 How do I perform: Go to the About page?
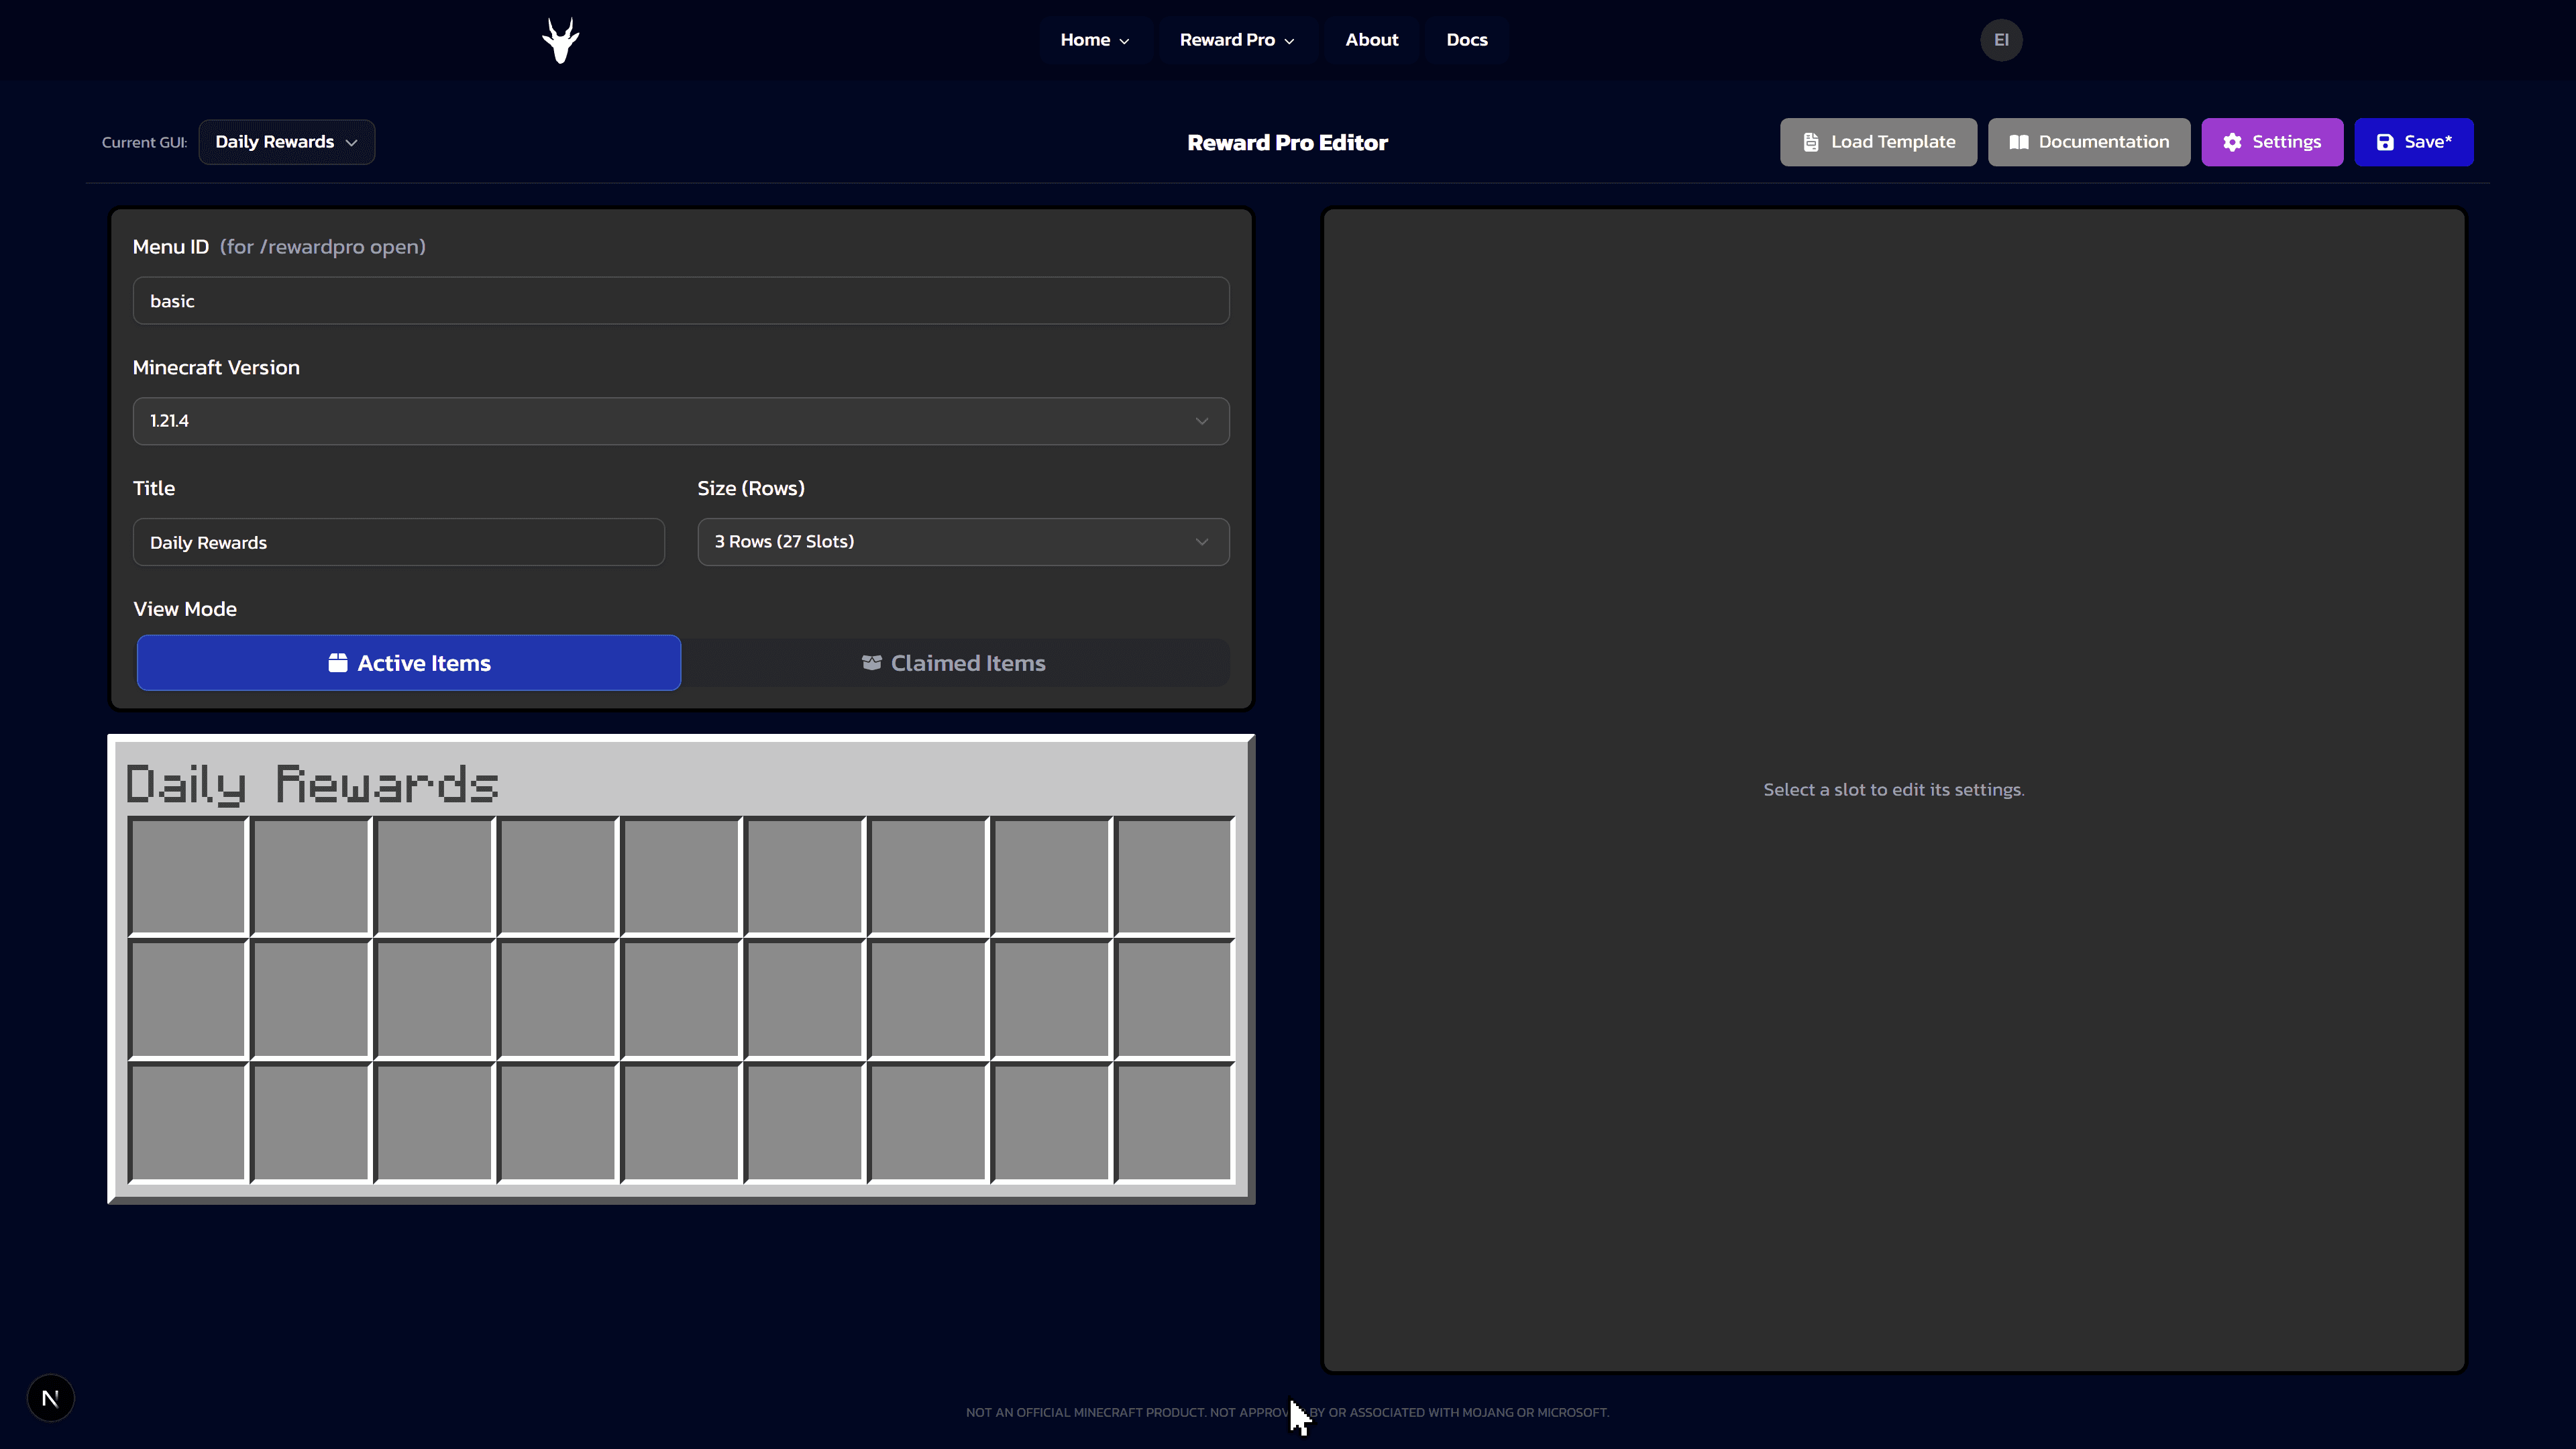pyautogui.click(x=1372, y=40)
